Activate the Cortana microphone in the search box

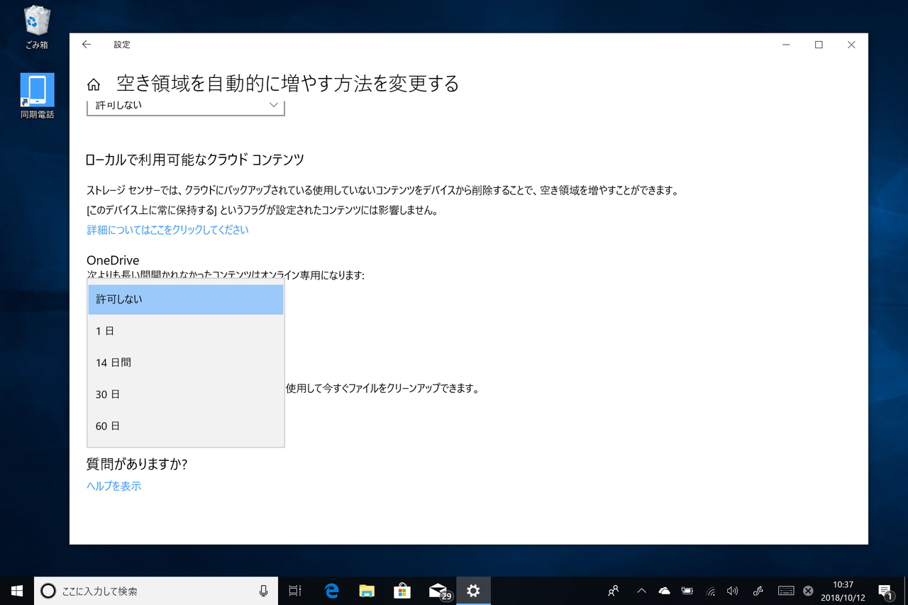coord(264,591)
